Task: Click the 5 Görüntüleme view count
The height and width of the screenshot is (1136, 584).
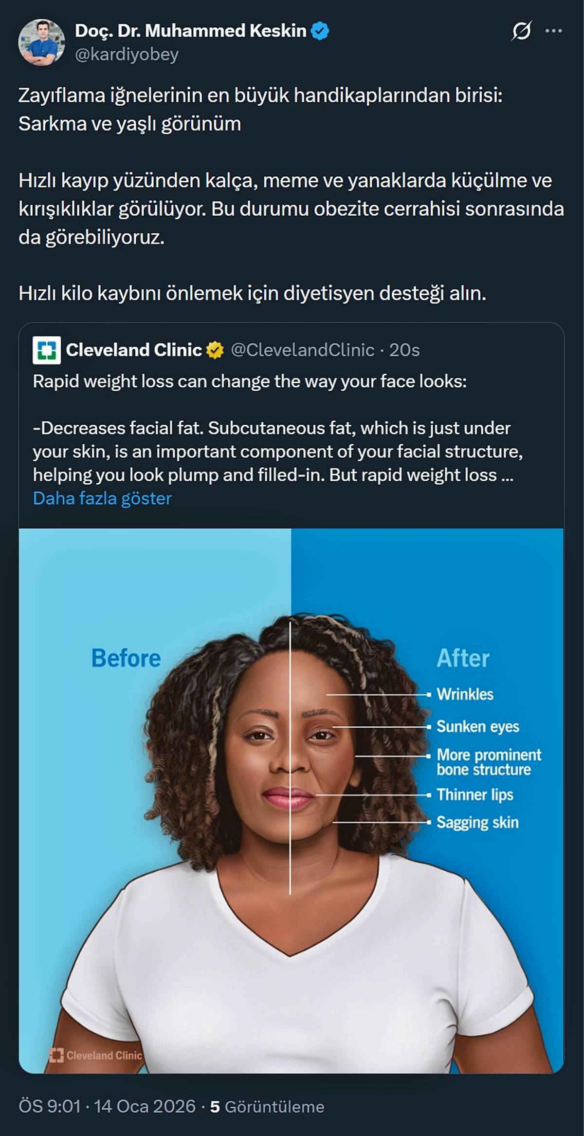Action: pos(267,1106)
